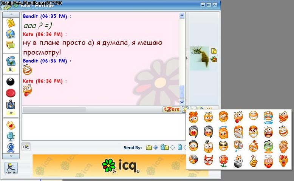Click the sidebar scroll-up arrow at top
The height and width of the screenshot is (181, 294).
(x=11, y=14)
